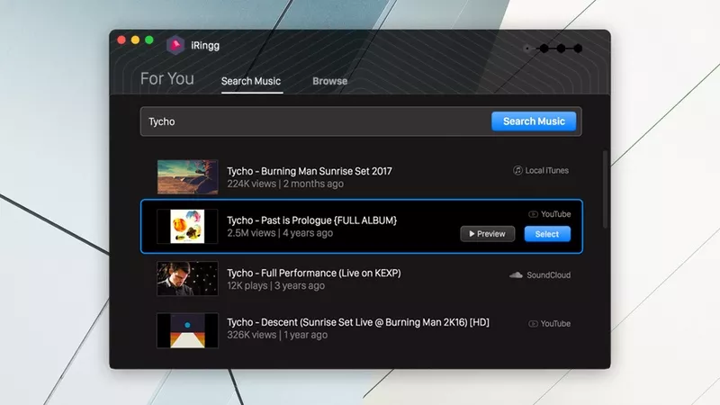720x405 pixels.
Task: Click '326K views | 1 year ago' text
Action: 277,335
